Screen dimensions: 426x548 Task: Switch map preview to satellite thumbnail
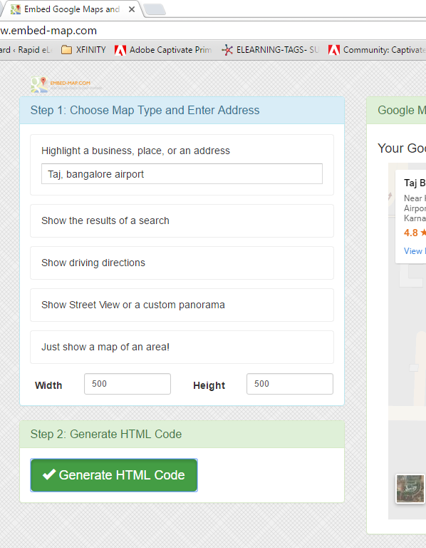410,489
